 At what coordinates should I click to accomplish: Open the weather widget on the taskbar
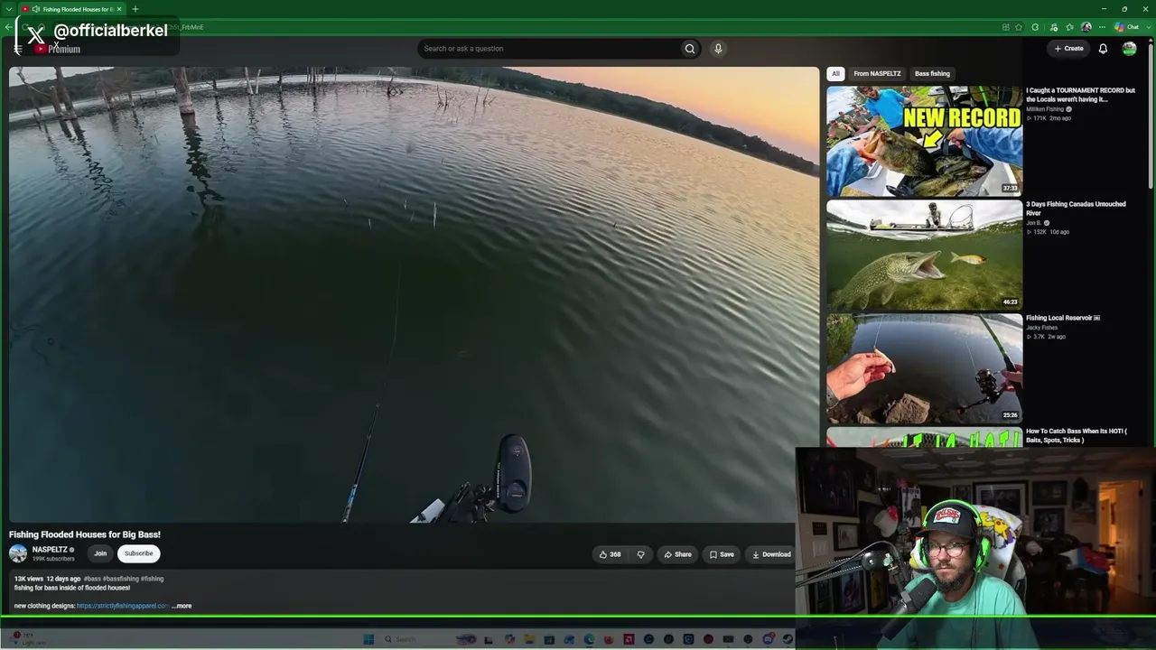point(27,639)
